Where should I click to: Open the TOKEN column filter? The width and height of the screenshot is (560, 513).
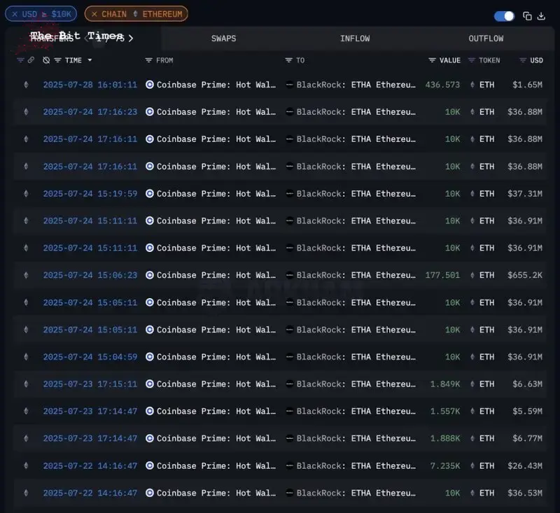click(x=471, y=60)
